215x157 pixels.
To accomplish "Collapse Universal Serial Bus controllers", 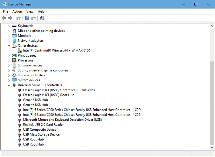I will pos(9,85).
